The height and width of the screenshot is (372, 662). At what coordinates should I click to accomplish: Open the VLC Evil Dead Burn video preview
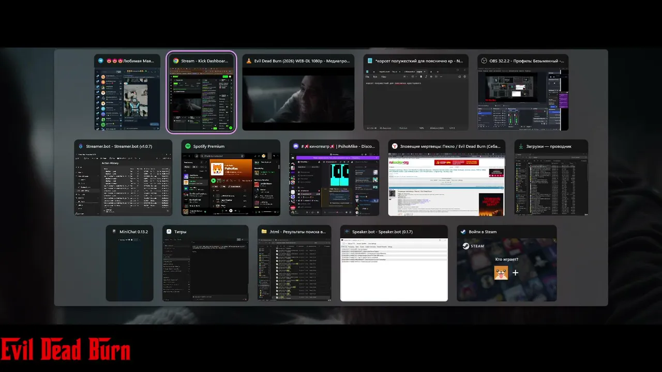pyautogui.click(x=298, y=100)
